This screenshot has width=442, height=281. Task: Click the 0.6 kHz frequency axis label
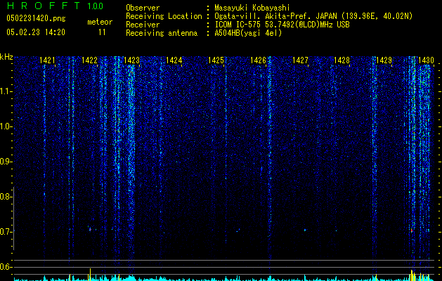(6, 267)
